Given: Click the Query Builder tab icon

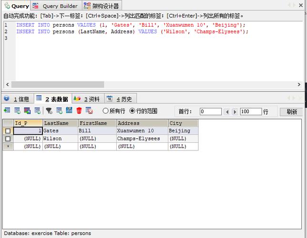Looking at the screenshot, I should [36, 6].
